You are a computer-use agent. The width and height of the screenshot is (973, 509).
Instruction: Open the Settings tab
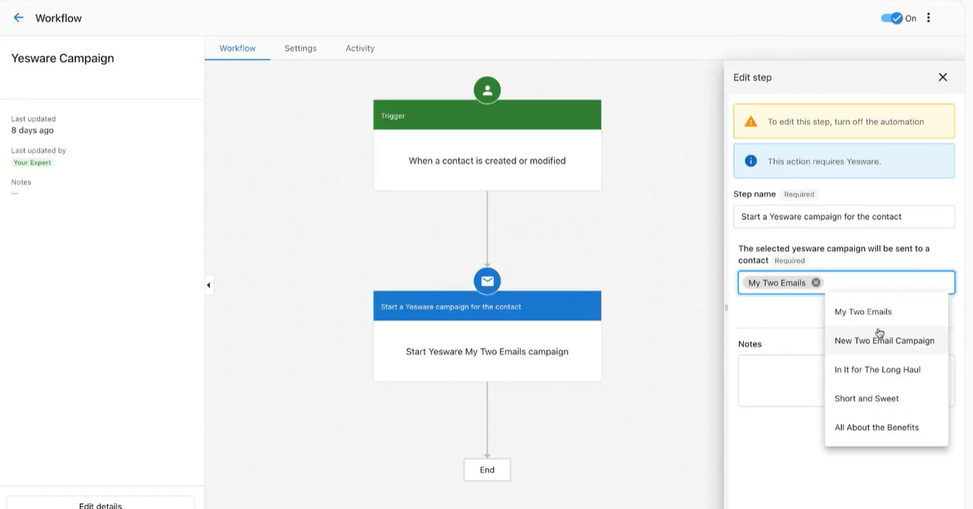pyautogui.click(x=301, y=49)
